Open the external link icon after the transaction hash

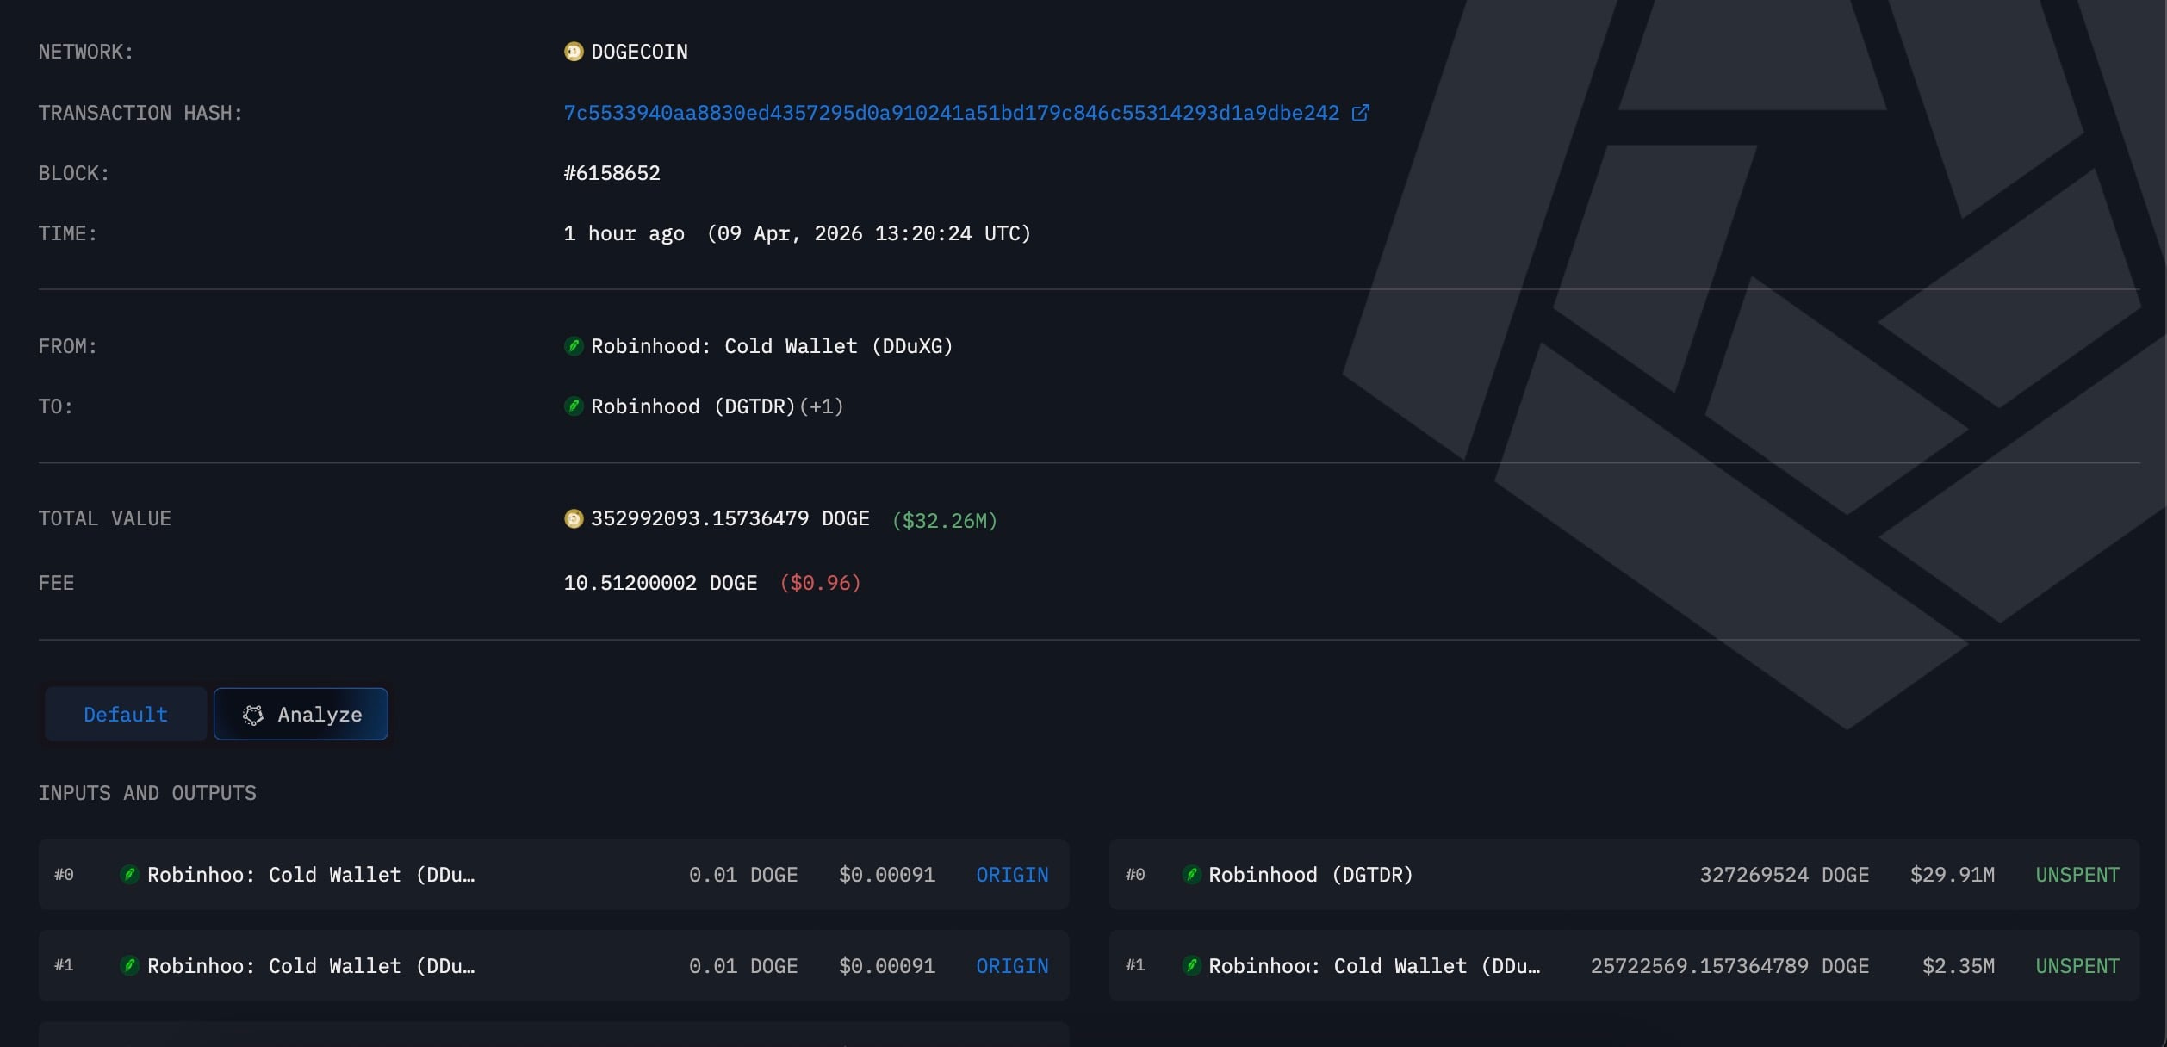[x=1359, y=112]
